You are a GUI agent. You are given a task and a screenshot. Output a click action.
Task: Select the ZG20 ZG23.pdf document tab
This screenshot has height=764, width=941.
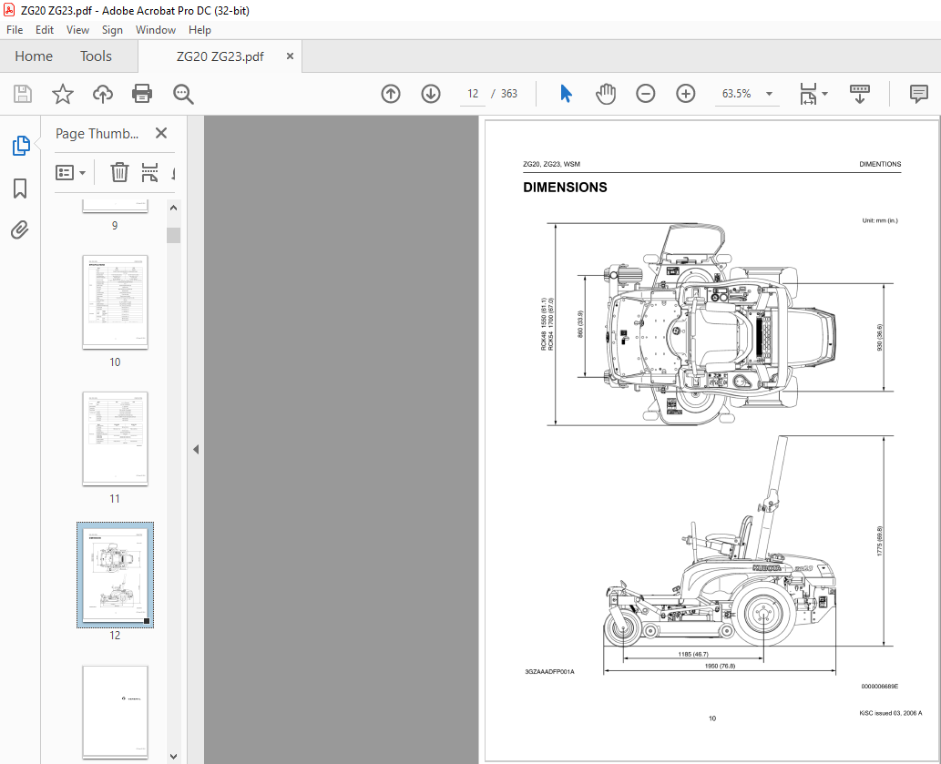point(220,56)
